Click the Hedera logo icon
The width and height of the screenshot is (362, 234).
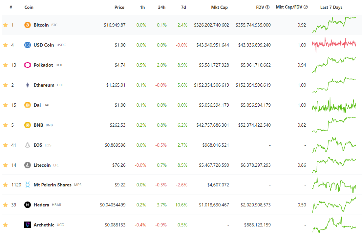pyautogui.click(x=28, y=205)
